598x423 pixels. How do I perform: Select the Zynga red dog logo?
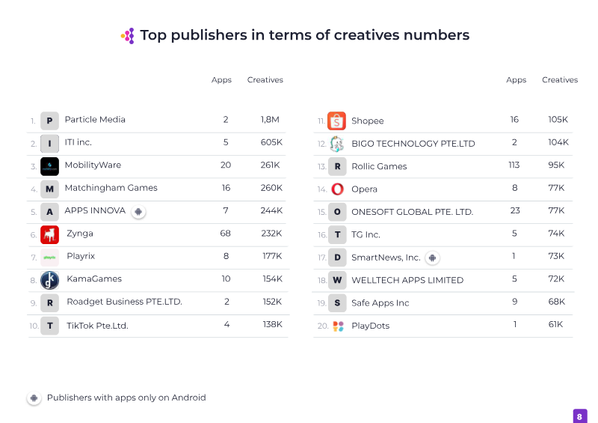[49, 234]
